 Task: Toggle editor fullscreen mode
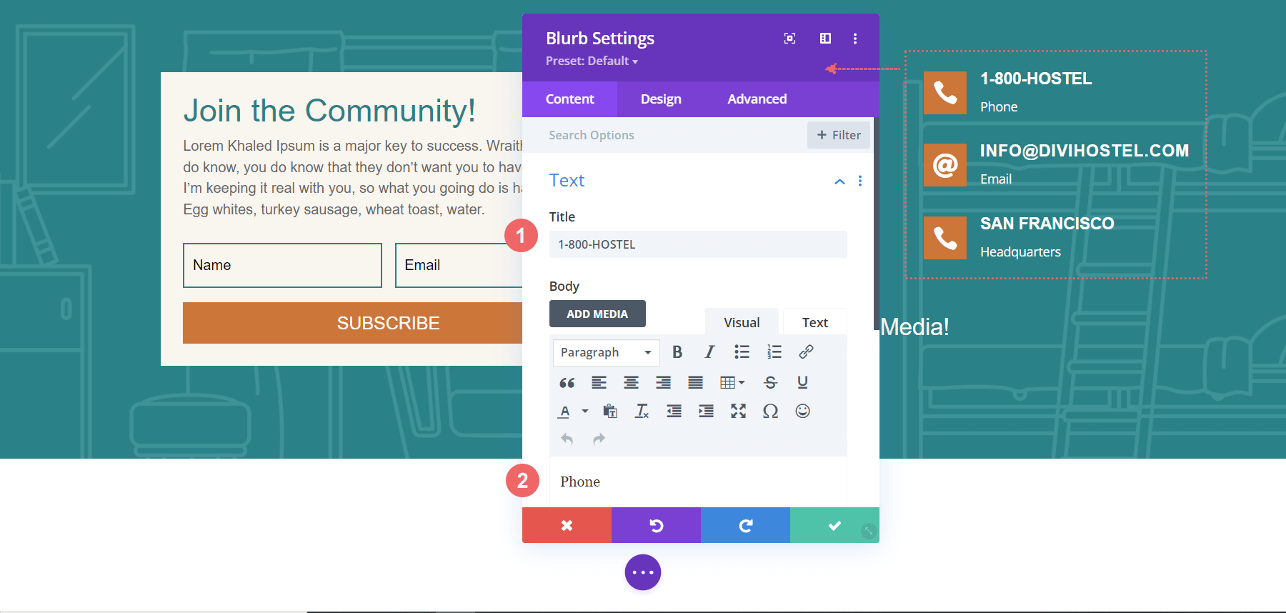738,412
